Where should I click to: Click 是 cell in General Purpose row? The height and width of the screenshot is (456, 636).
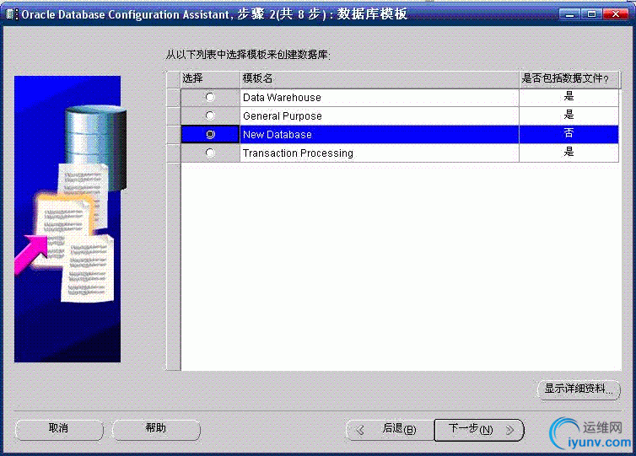569,116
